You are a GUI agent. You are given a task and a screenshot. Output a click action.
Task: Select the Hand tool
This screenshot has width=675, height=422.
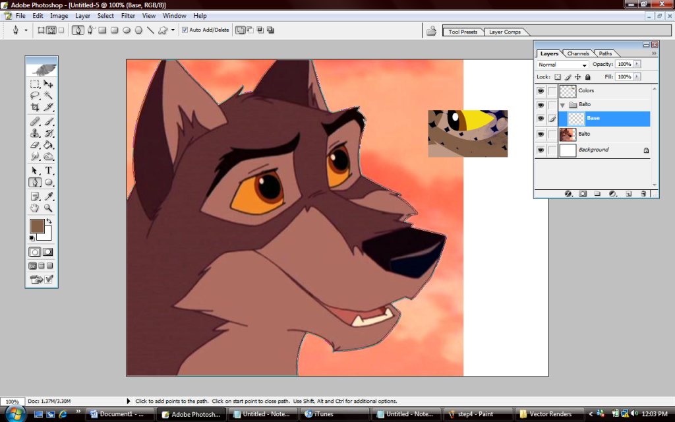coord(35,208)
